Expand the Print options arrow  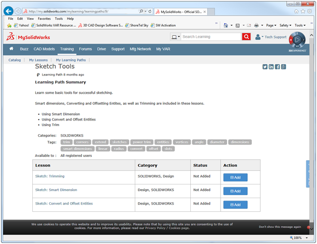tap(262, 25)
